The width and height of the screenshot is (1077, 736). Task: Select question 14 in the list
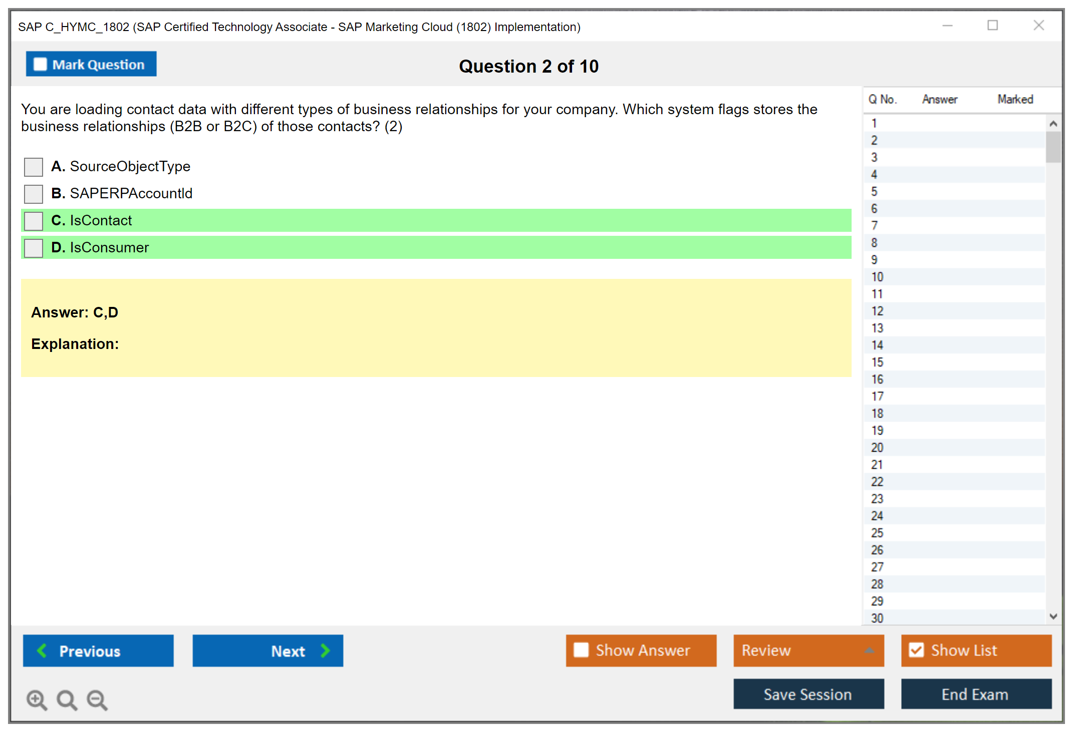coord(877,345)
